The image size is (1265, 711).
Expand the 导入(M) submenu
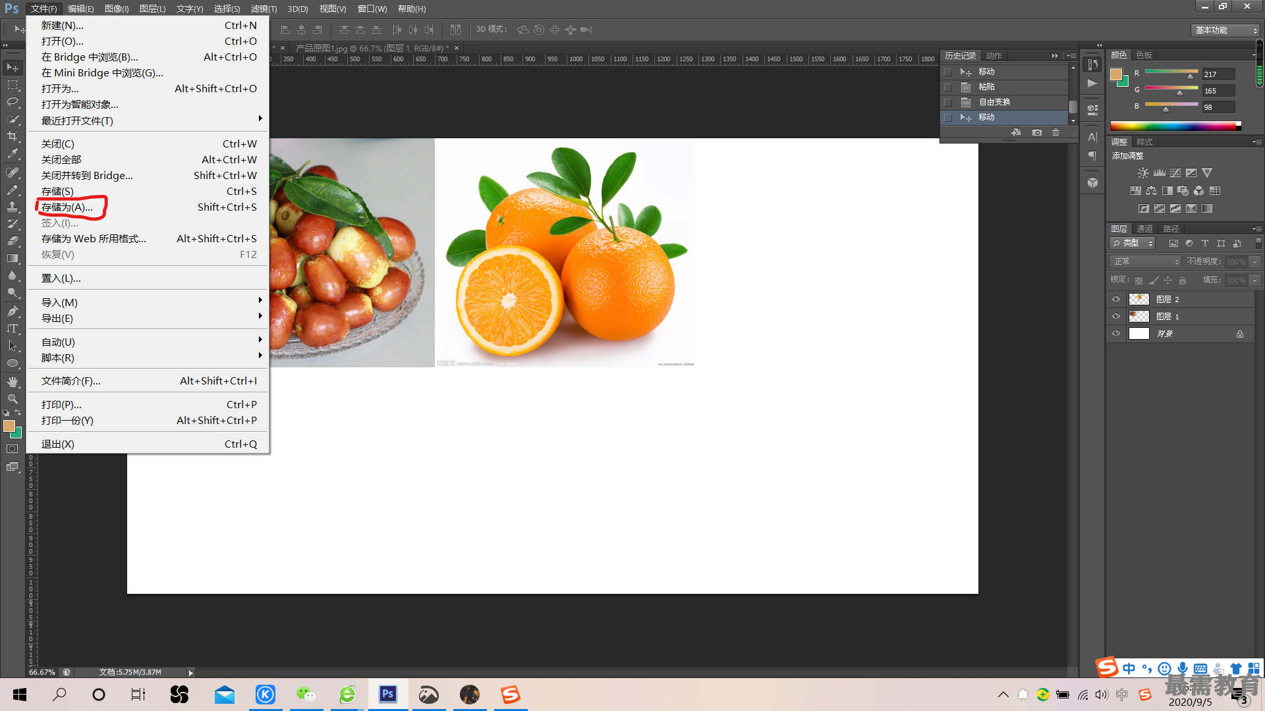point(148,302)
